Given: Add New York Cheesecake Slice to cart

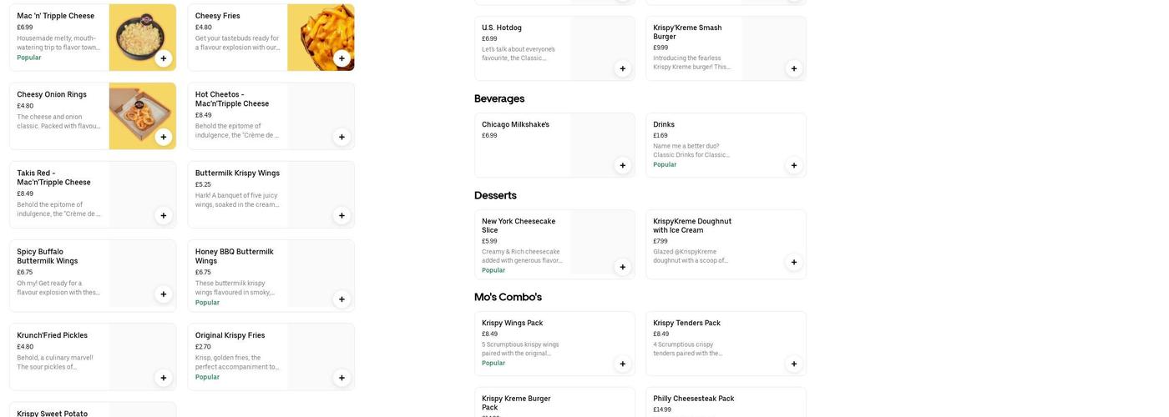Looking at the screenshot, I should [x=622, y=267].
